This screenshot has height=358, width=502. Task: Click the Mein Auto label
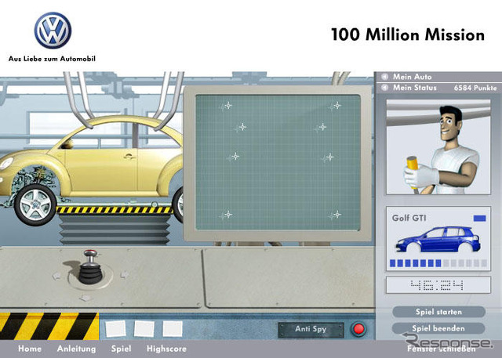(412, 77)
